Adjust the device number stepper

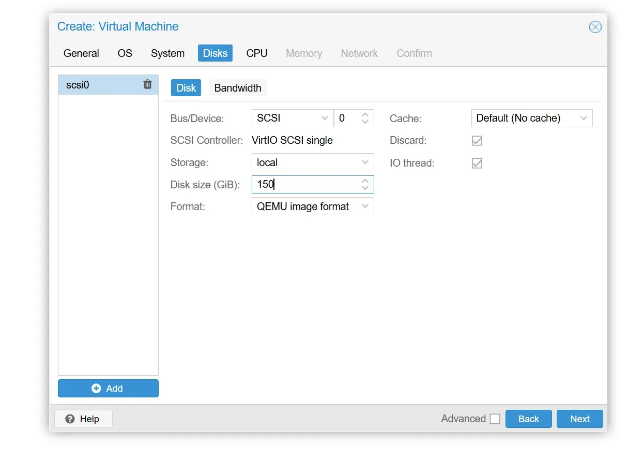click(x=365, y=118)
